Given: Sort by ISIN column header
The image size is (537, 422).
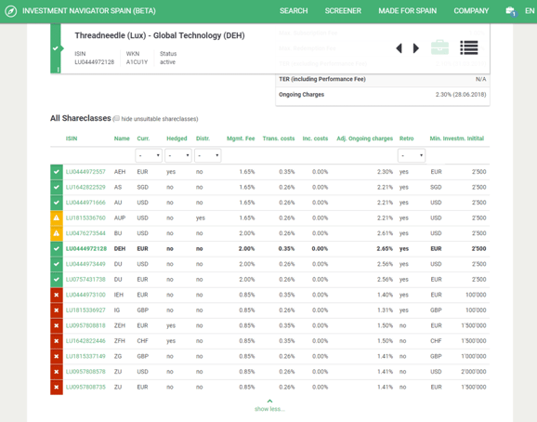Looking at the screenshot, I should [x=72, y=138].
